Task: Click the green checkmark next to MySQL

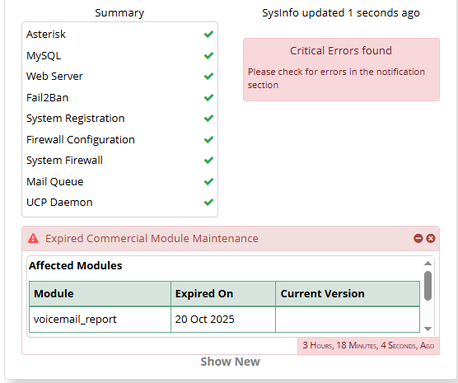Action: (x=208, y=55)
